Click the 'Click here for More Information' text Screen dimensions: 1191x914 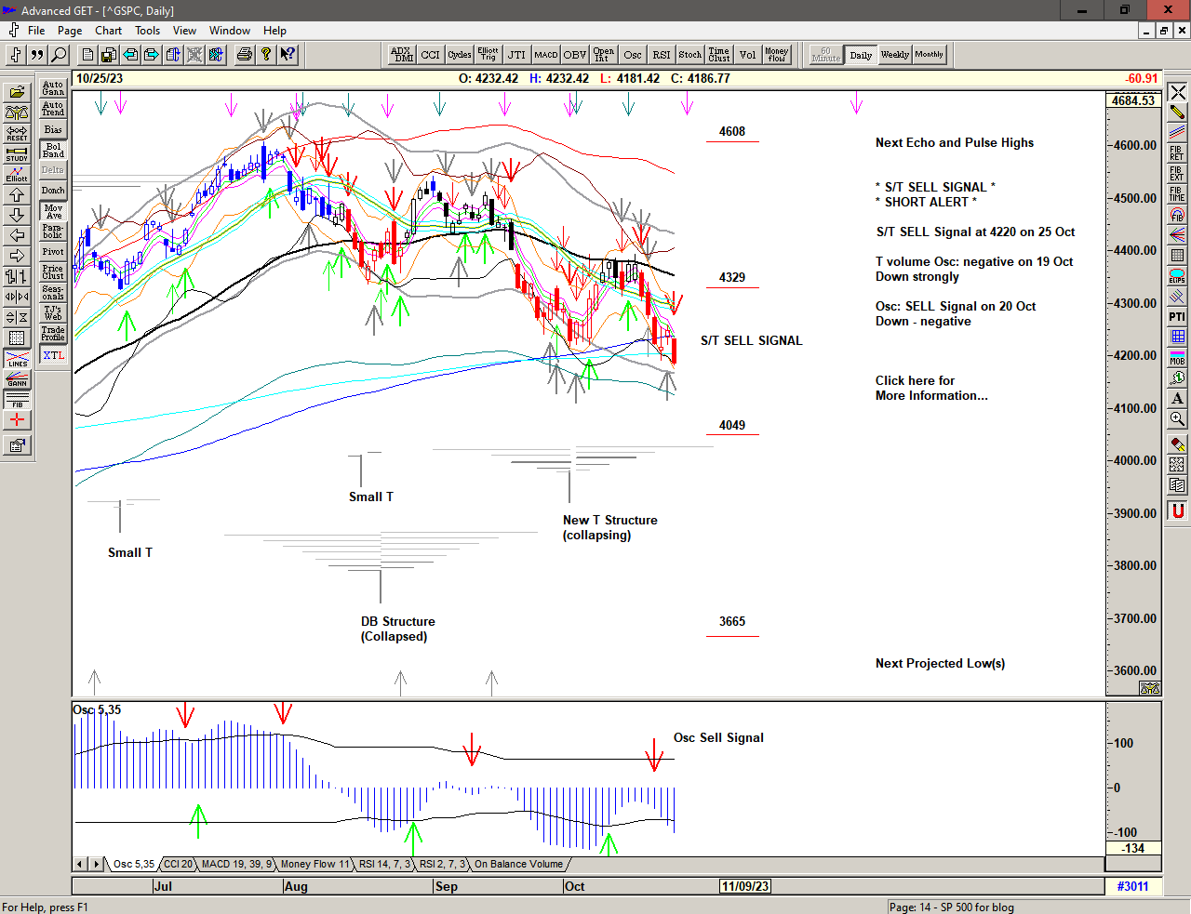point(930,388)
